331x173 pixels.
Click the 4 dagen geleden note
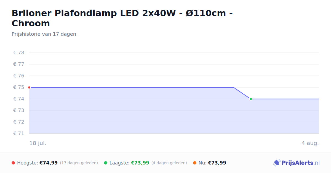click(x=169, y=163)
